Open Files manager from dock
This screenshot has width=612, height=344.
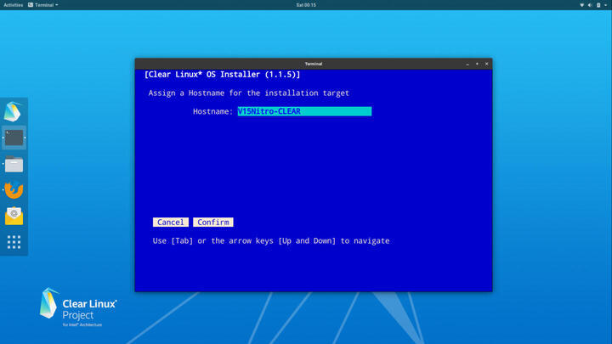[x=14, y=164]
